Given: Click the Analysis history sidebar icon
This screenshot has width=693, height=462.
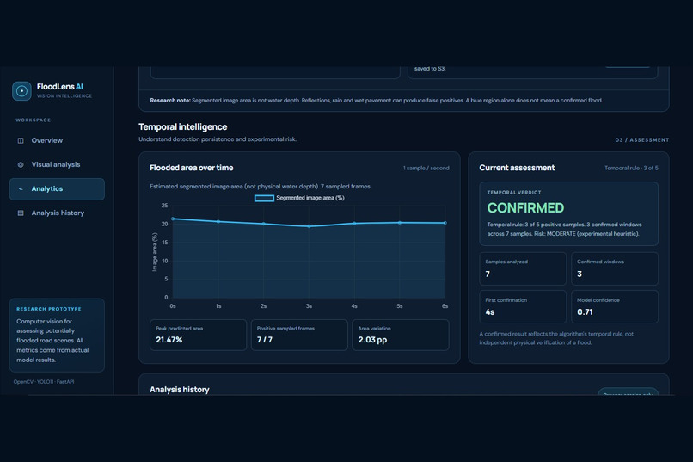Looking at the screenshot, I should pyautogui.click(x=21, y=213).
